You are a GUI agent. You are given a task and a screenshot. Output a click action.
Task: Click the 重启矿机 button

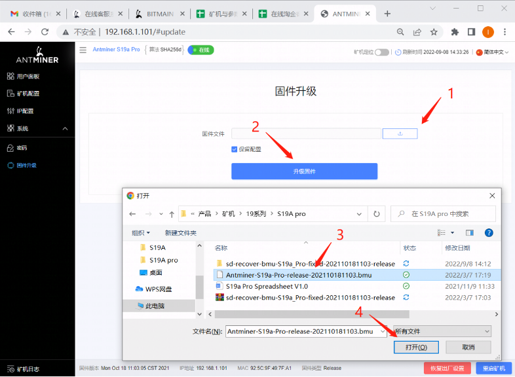[x=494, y=368]
